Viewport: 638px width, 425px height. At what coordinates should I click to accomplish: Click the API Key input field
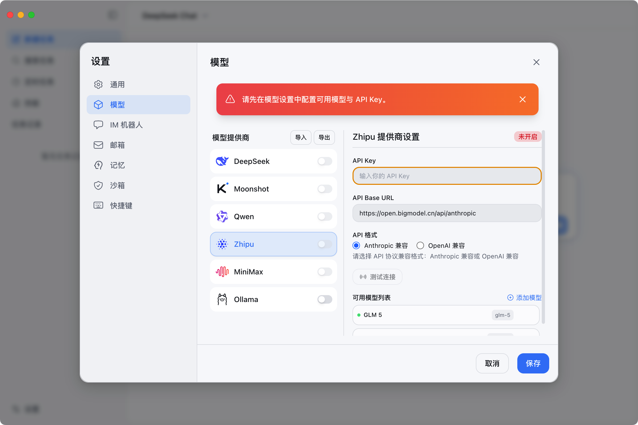447,176
